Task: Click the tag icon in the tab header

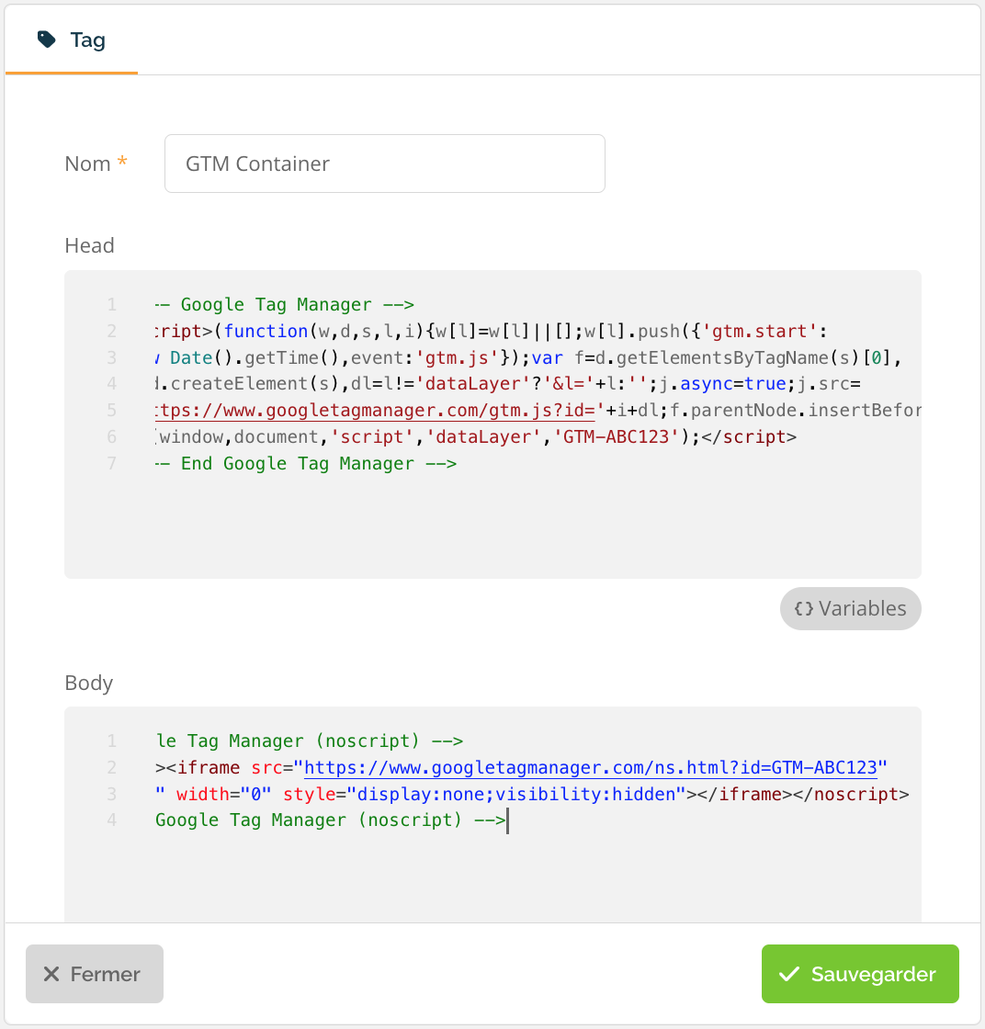Action: [x=46, y=40]
